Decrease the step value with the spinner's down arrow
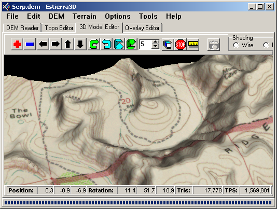Viewport: 277px width, 209px height. 155,46
